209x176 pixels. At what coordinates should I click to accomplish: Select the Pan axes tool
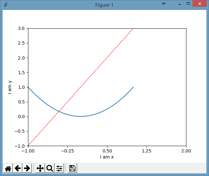[x=40, y=168]
